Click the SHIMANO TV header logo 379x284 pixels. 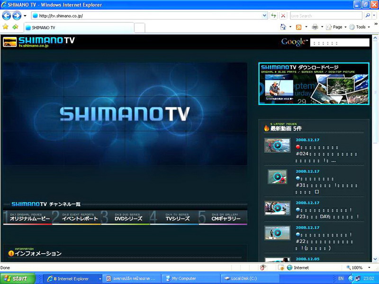pyautogui.click(x=39, y=42)
